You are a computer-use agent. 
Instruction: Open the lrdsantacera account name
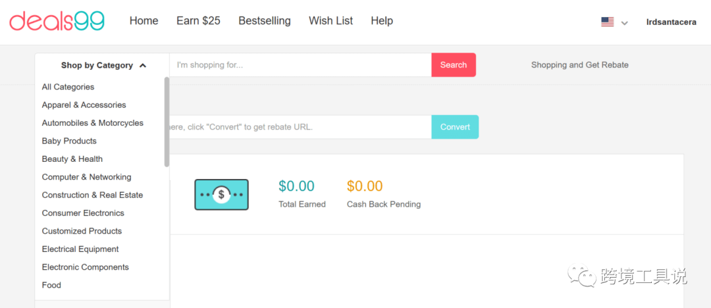(x=671, y=22)
